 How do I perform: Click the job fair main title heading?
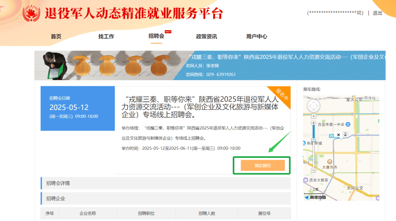(x=200, y=107)
